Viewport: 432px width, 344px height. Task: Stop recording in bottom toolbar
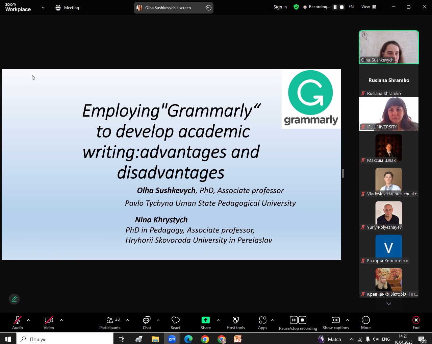(x=303, y=320)
